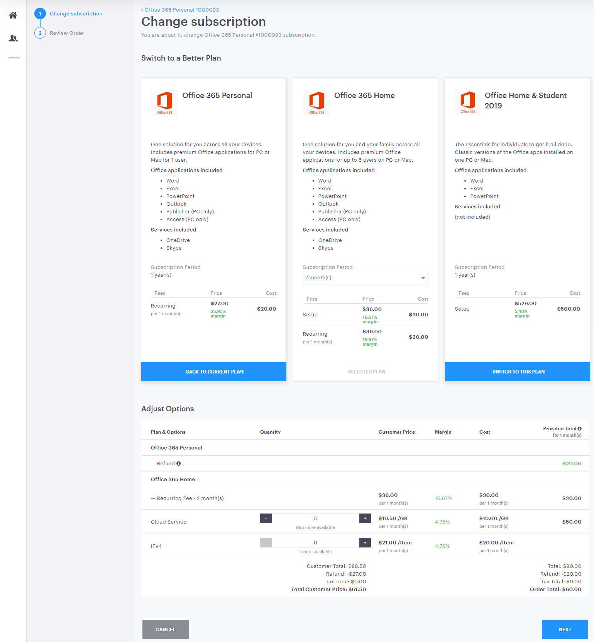Click the Office 365 Personal card logo
Image resolution: width=594 pixels, height=642 pixels.
click(x=164, y=103)
